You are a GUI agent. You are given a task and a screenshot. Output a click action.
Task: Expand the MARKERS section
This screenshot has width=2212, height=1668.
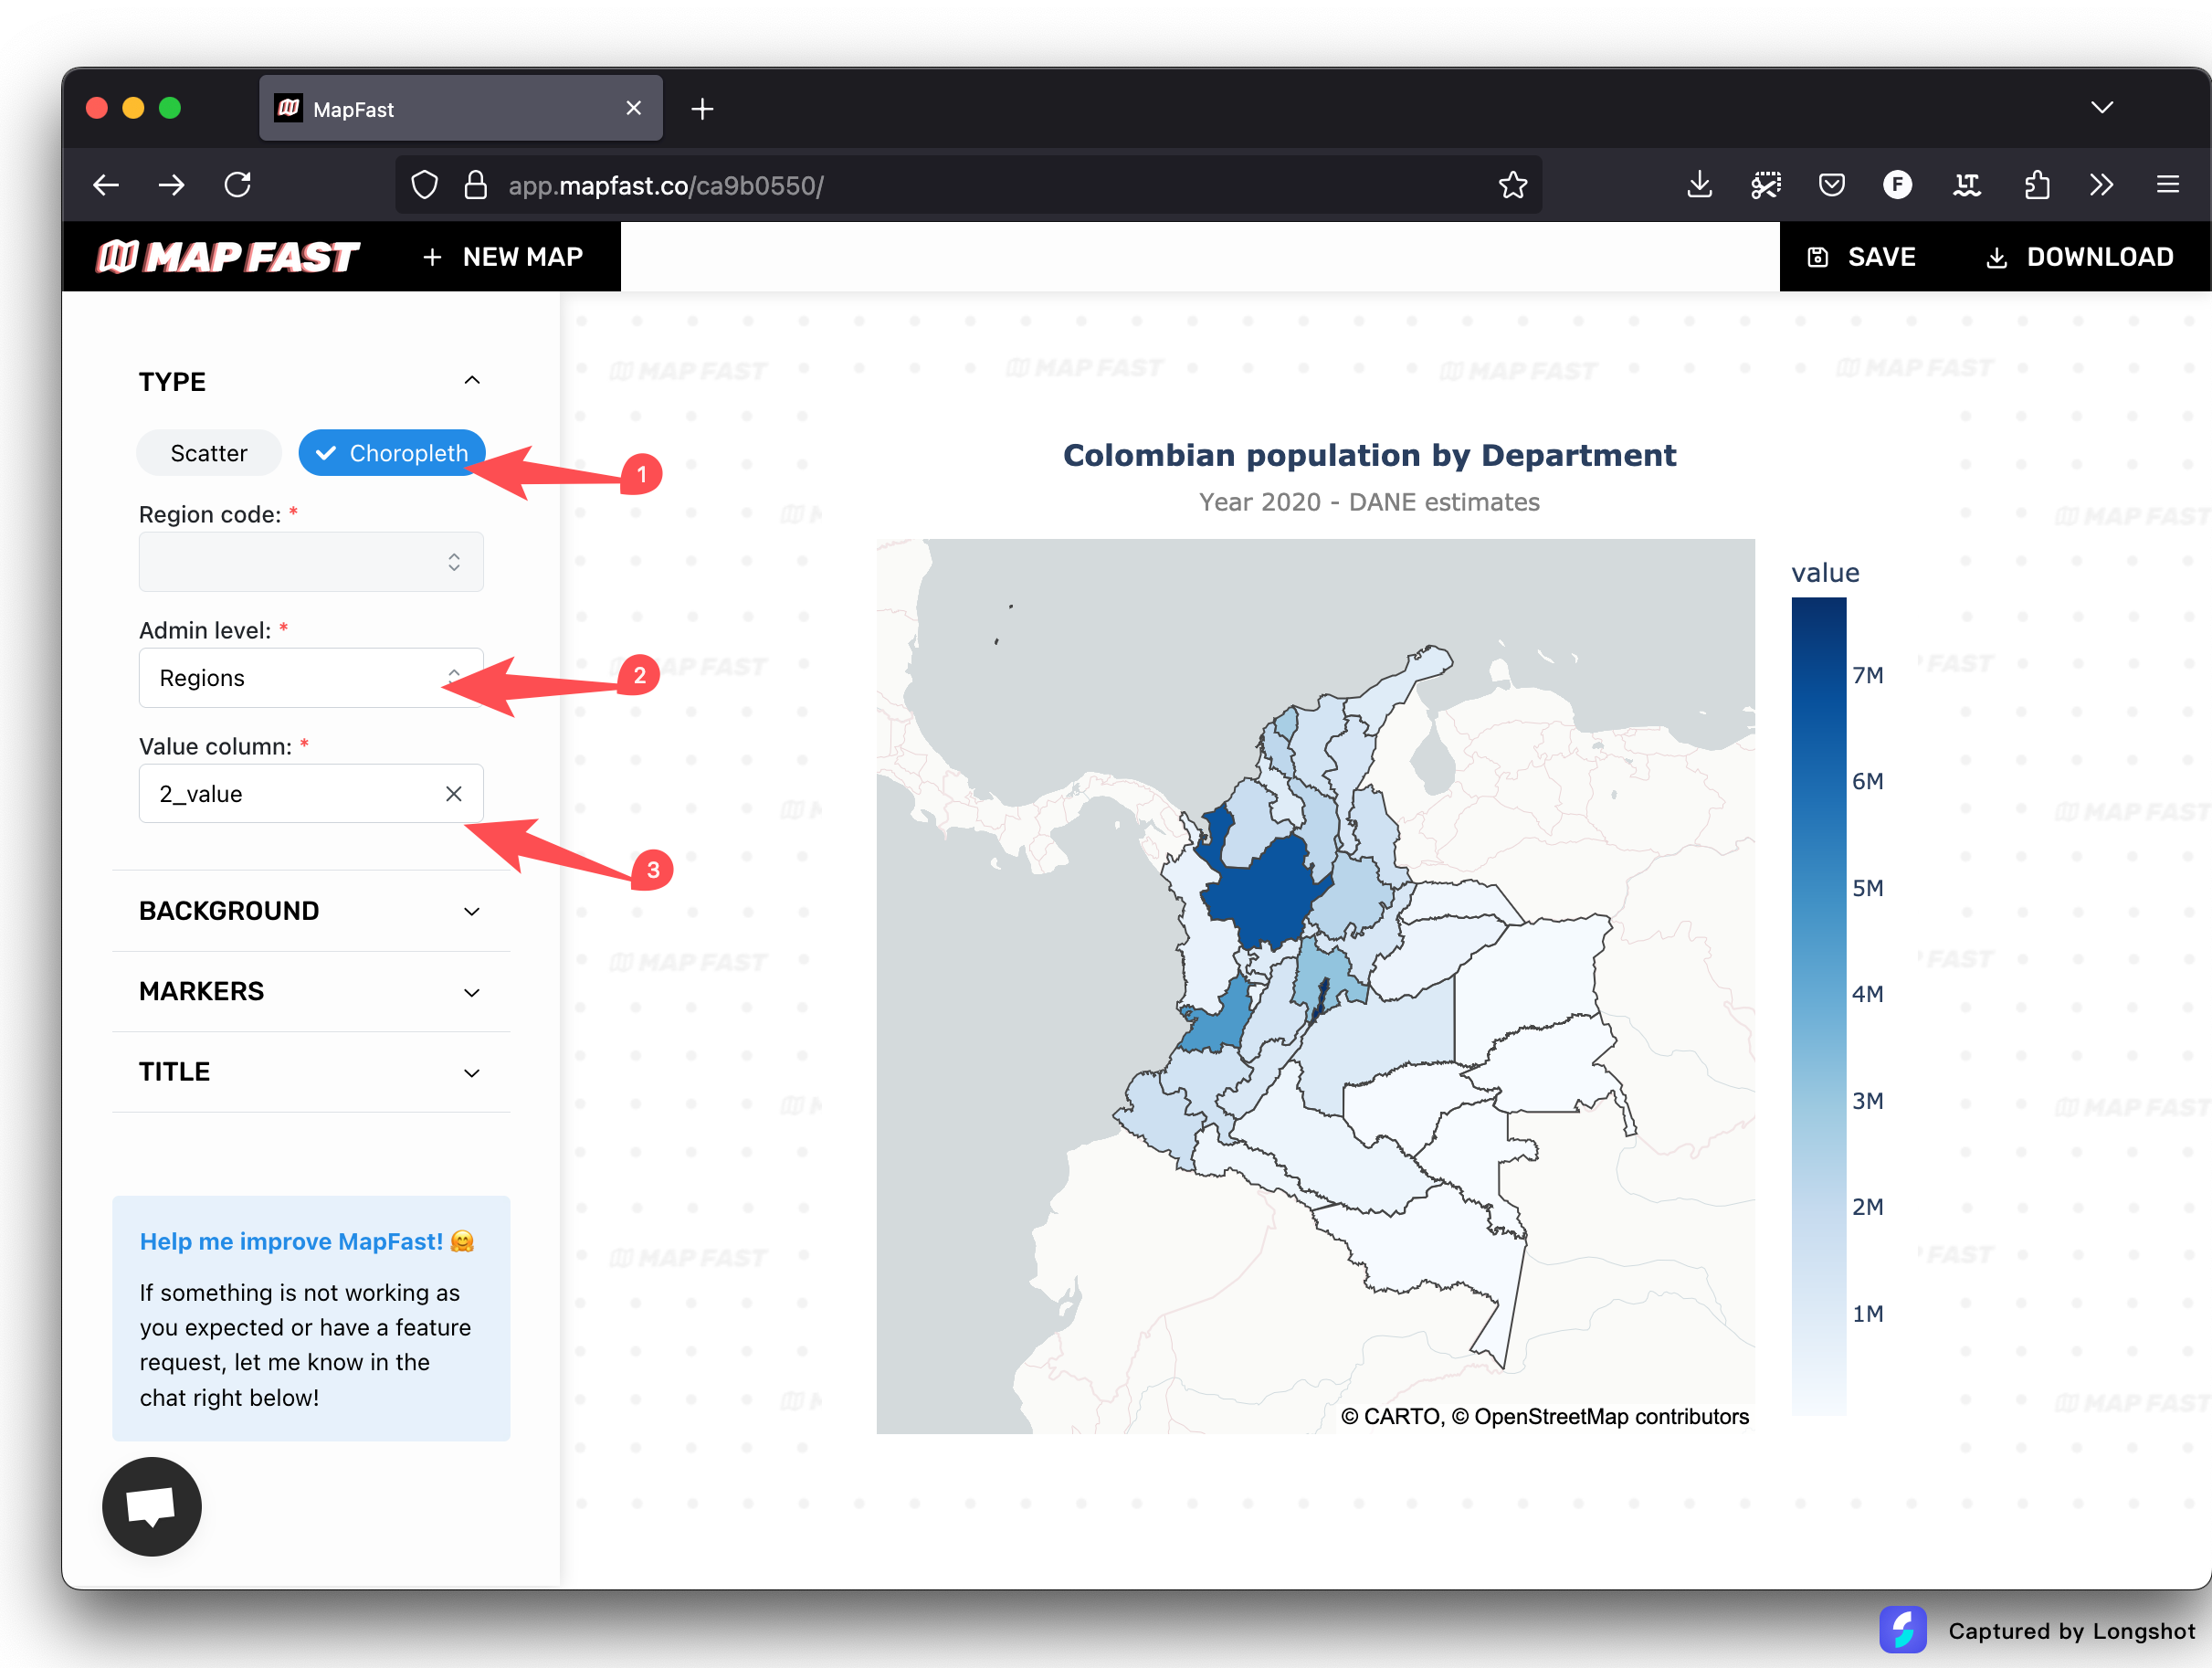click(311, 992)
